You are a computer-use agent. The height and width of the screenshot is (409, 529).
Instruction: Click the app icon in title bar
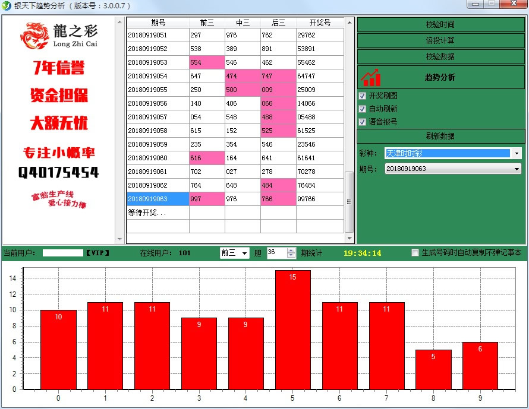click(7, 5)
